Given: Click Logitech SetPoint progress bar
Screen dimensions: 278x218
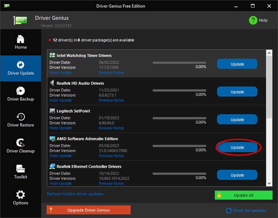Looking at the screenshot, I should 179,118.
